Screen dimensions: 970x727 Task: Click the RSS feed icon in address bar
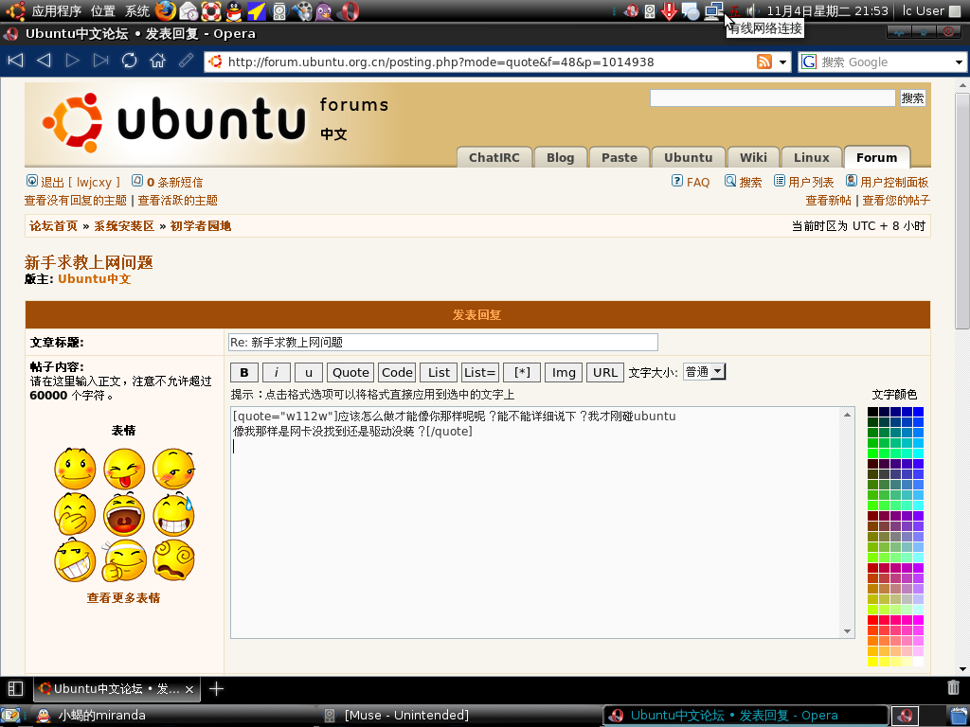click(764, 62)
